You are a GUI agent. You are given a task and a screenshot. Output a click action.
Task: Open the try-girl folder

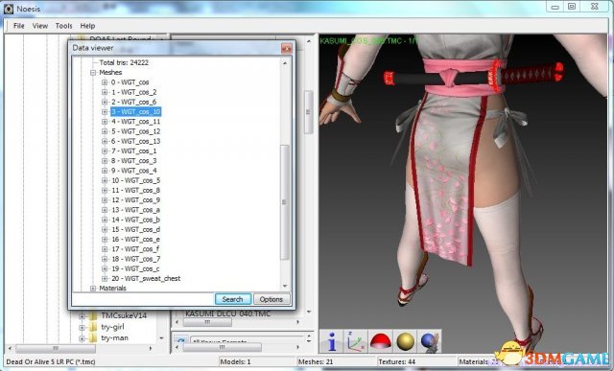(112, 327)
